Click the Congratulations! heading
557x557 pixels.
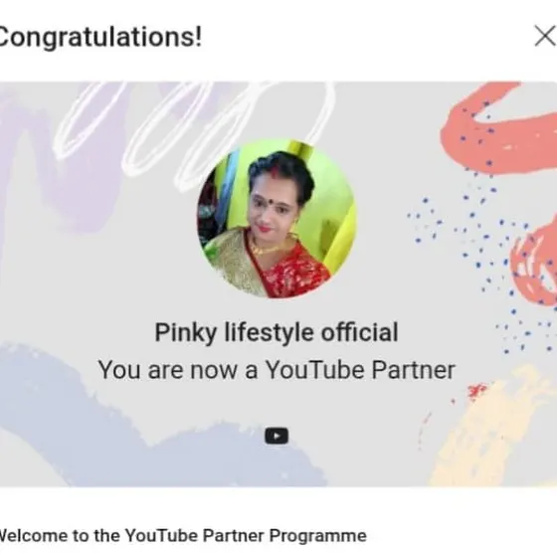[x=100, y=38]
